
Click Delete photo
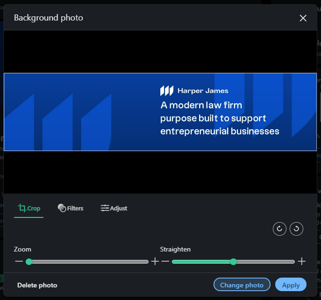(37, 285)
